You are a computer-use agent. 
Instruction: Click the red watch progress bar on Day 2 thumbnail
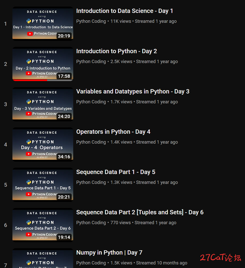(30, 80)
